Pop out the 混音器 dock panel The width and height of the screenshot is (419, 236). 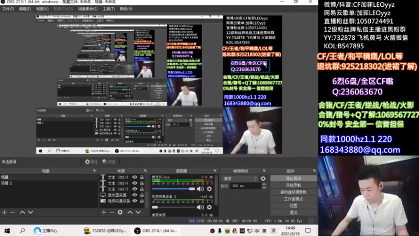point(215,171)
